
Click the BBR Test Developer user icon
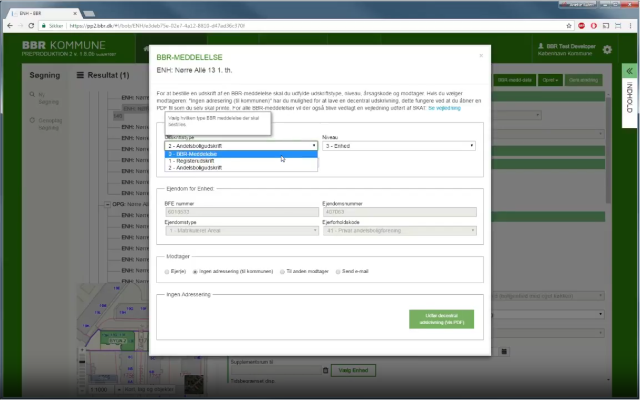[x=541, y=46]
